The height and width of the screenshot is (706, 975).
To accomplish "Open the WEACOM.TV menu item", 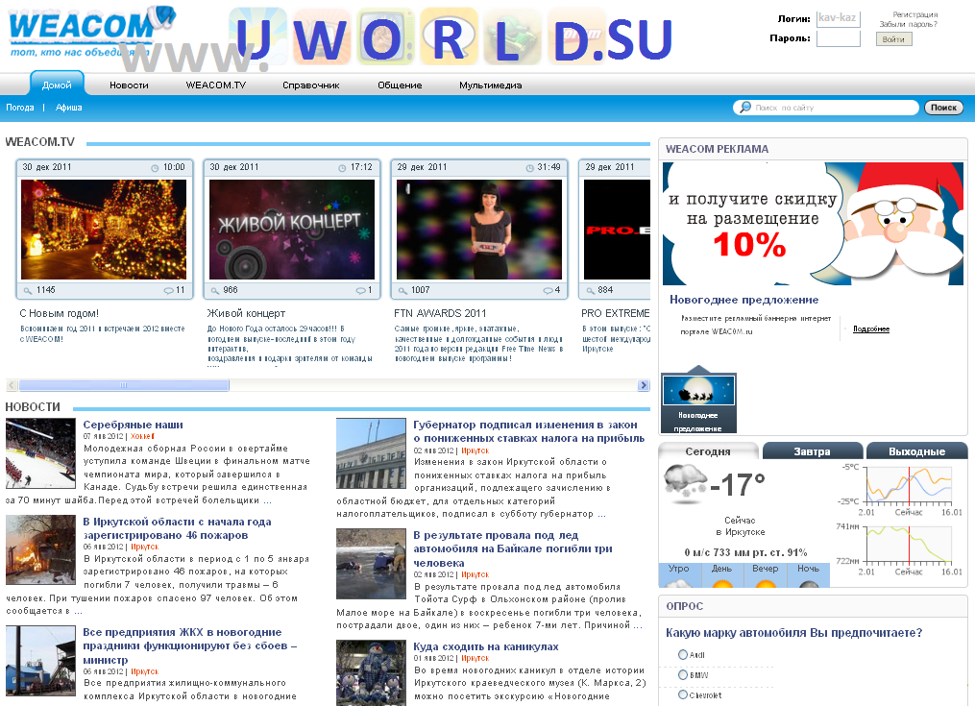I will point(216,85).
